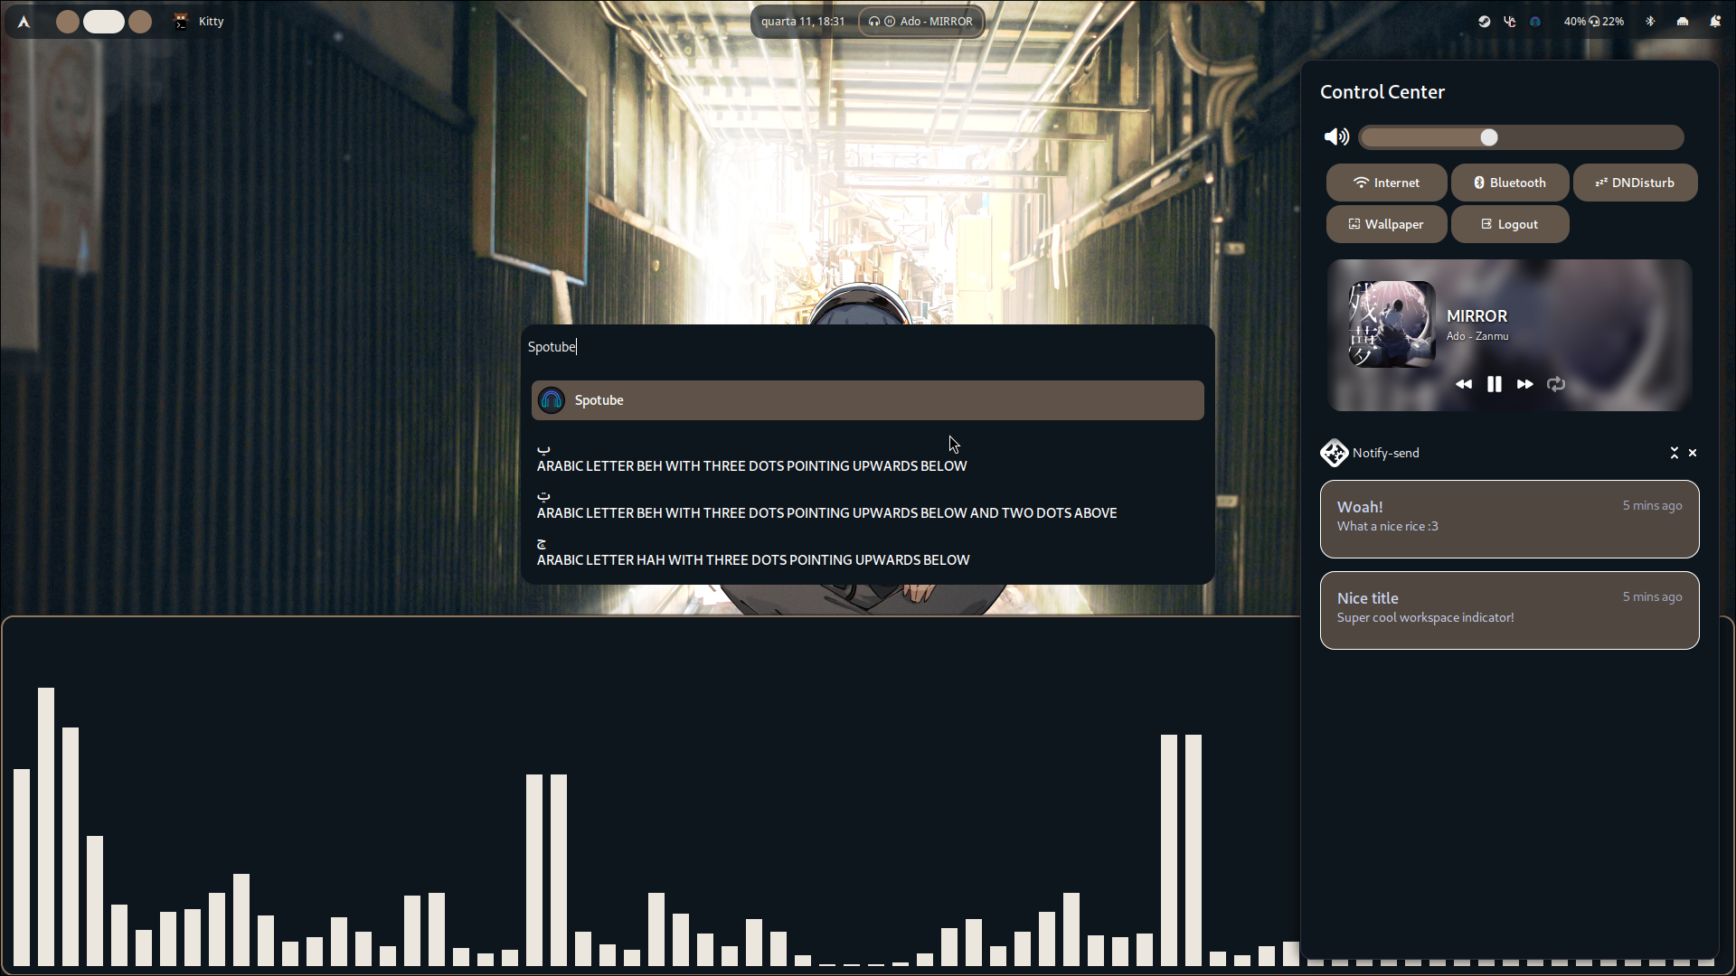This screenshot has height=976, width=1736.
Task: Skip to previous track
Action: pyautogui.click(x=1464, y=384)
